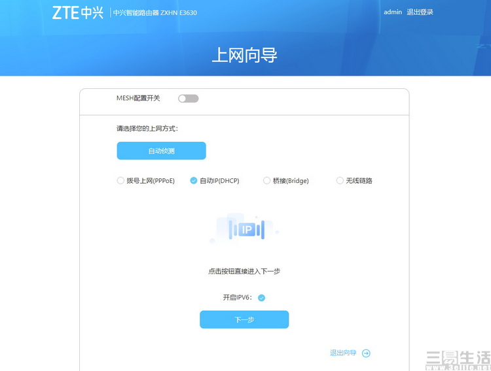Click the 自动IP(DHCP) label text

(x=219, y=181)
